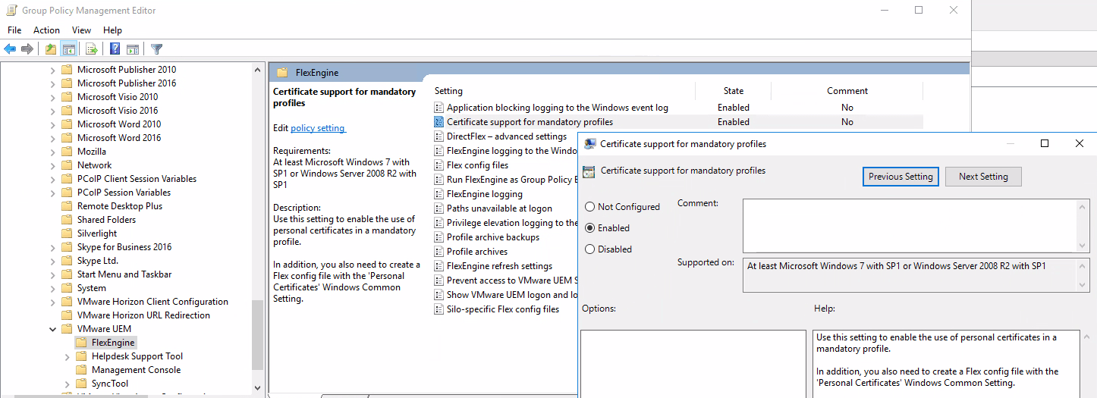Click the console tree vertical scrollbar thumb
Screen dimensions: 1097x398
pyautogui.click(x=257, y=334)
